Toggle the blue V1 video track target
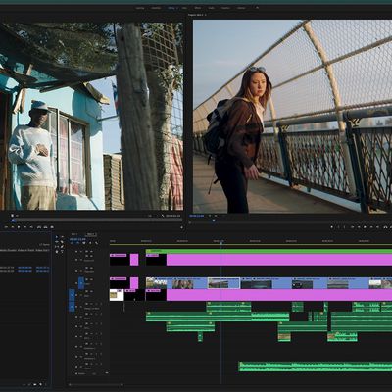This screenshot has width=392, height=392. tap(81, 283)
